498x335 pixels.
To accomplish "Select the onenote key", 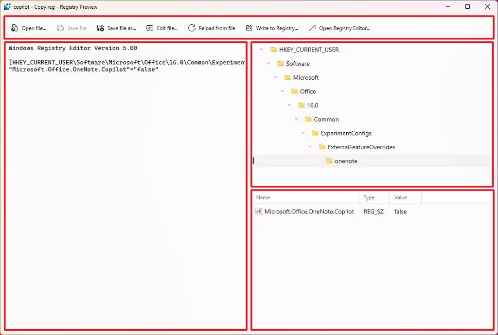I will pyautogui.click(x=346, y=161).
